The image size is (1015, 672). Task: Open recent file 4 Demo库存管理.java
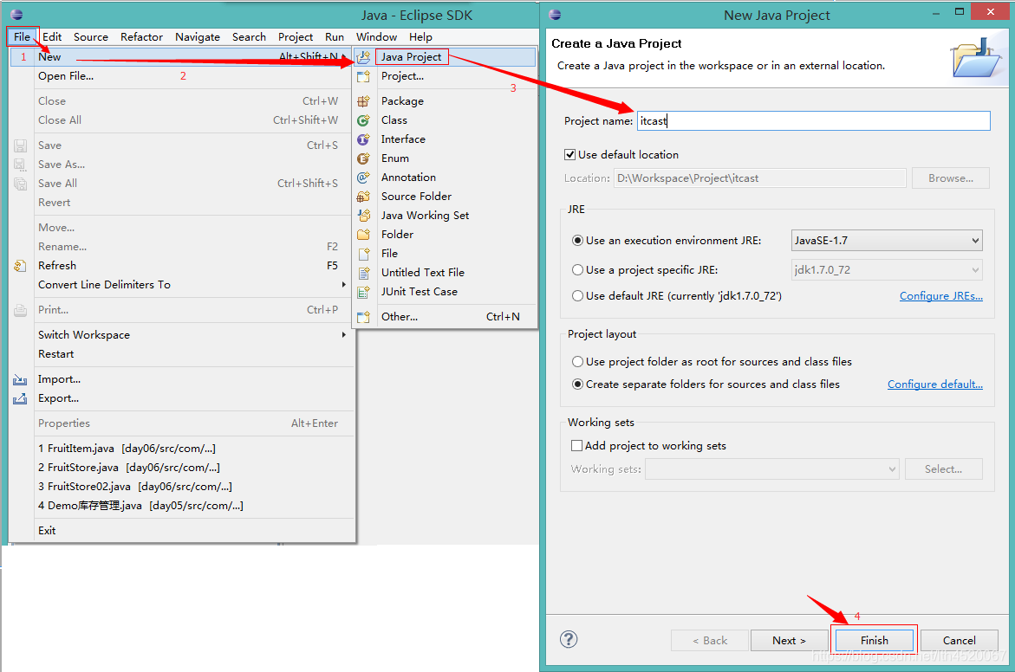click(x=183, y=506)
